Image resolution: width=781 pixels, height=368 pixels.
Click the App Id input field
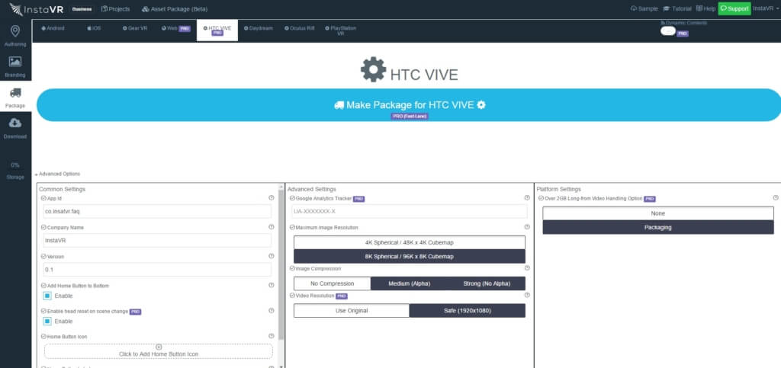click(157, 211)
